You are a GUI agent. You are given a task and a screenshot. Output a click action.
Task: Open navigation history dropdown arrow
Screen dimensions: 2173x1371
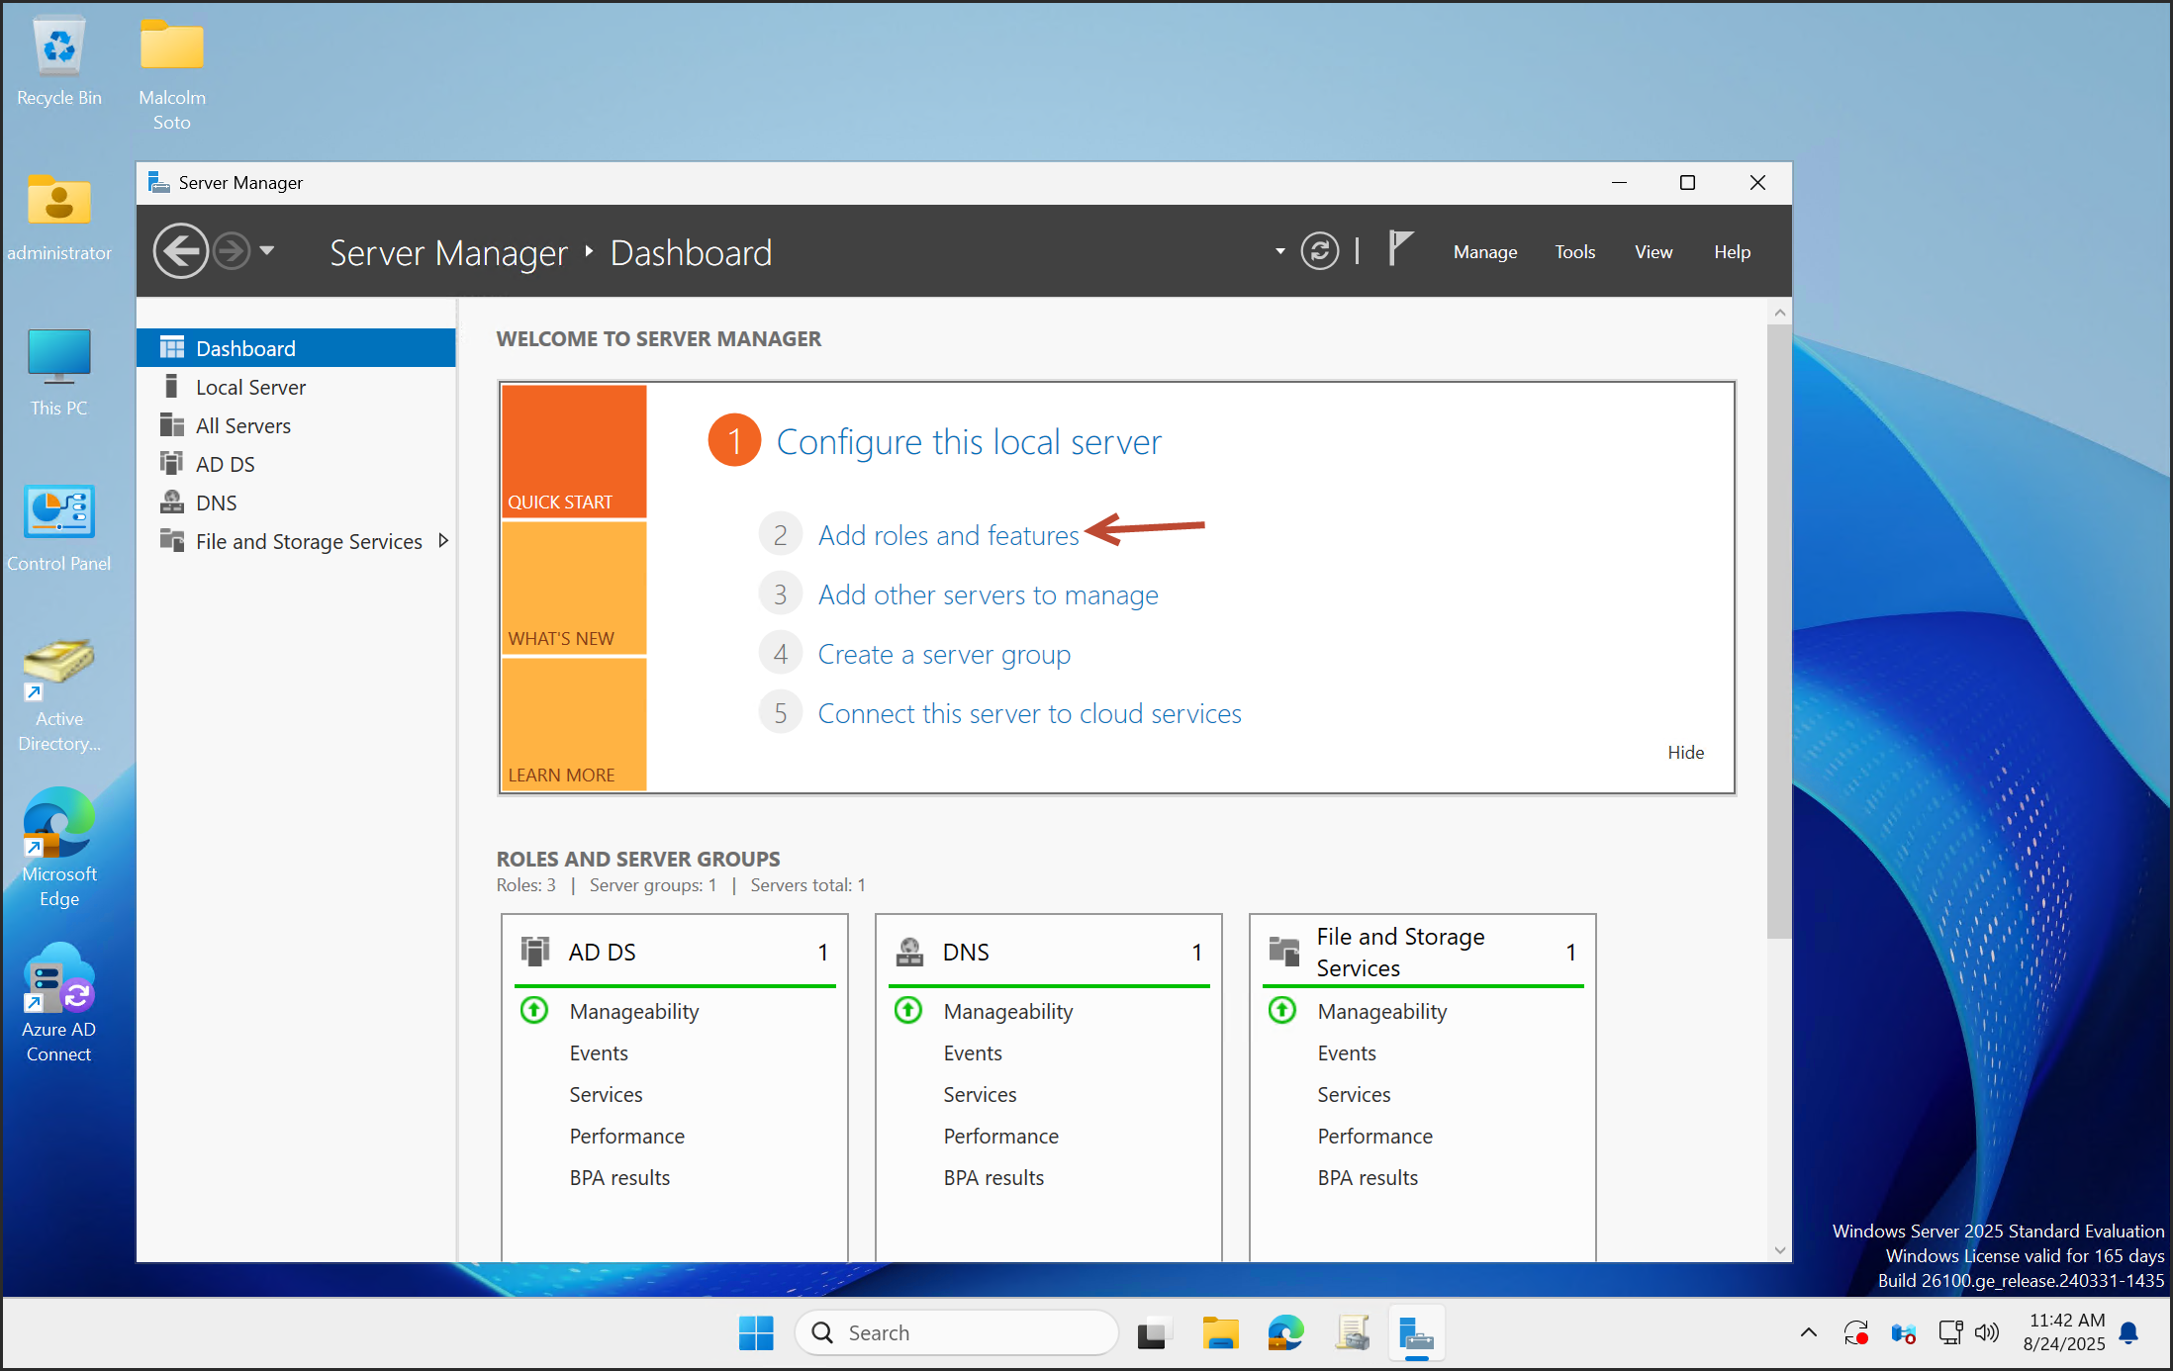coord(267,251)
